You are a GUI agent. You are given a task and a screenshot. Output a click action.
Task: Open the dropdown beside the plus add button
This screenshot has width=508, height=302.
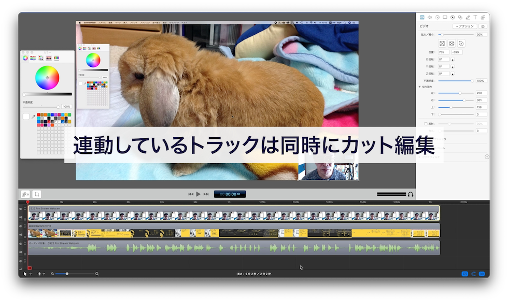click(x=43, y=274)
